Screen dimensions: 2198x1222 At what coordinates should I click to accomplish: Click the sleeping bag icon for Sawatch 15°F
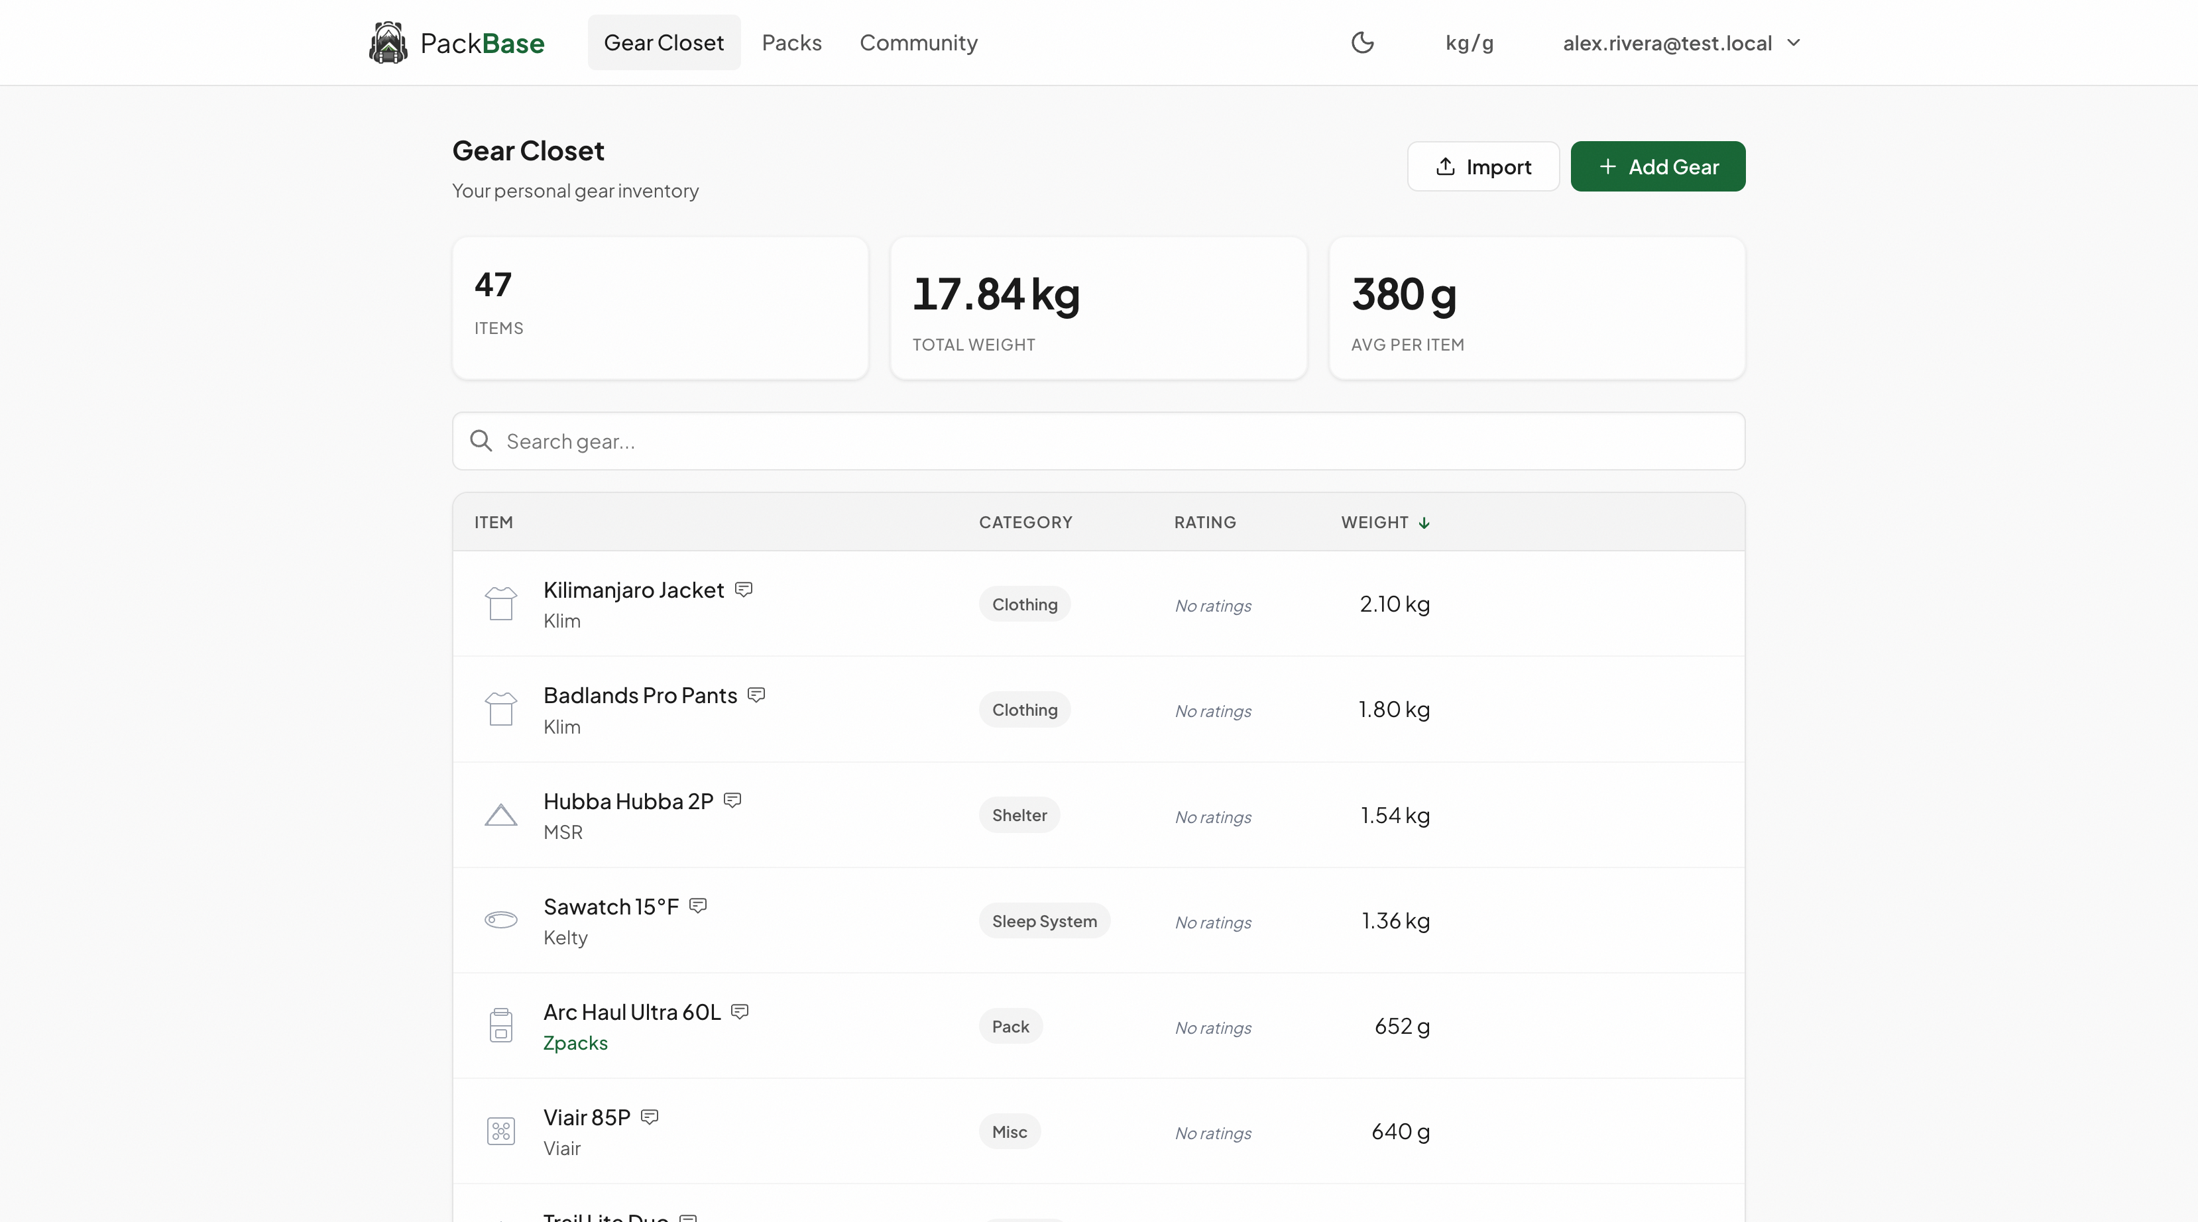point(501,920)
